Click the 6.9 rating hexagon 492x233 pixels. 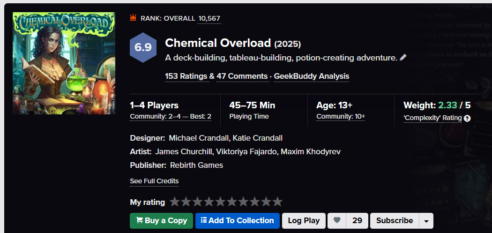(143, 47)
